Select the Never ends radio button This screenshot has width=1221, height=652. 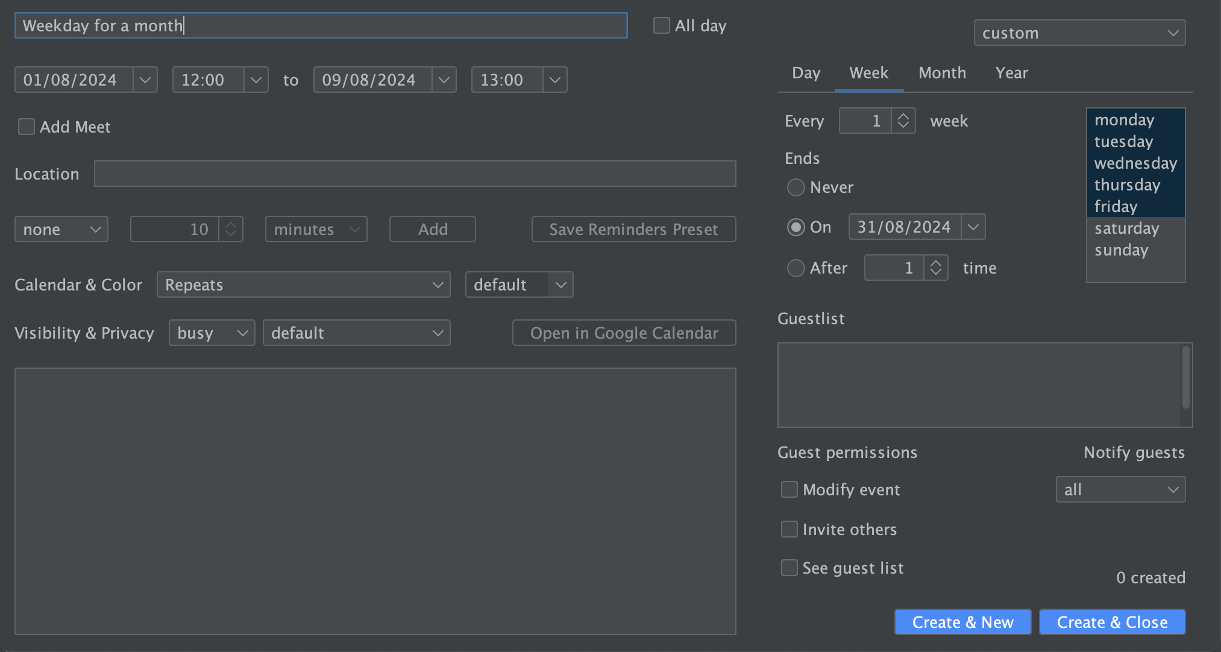pos(796,187)
